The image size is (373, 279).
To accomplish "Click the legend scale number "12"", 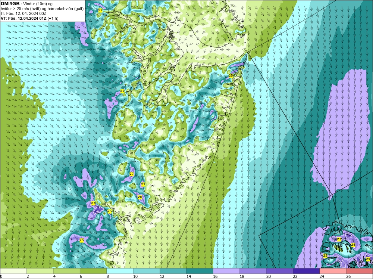I will pyautogui.click(x=162, y=276).
